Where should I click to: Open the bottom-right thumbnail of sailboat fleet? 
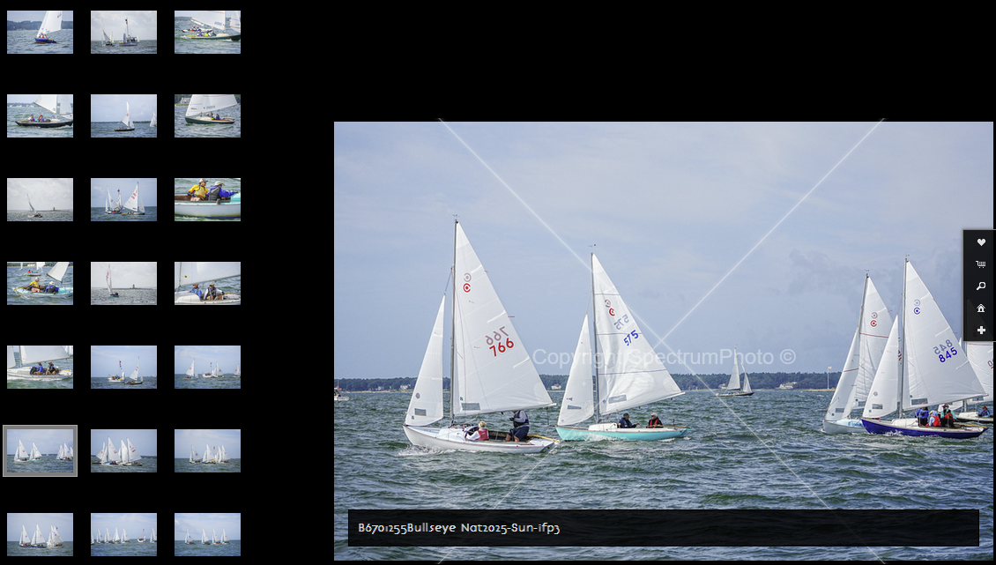(207, 534)
